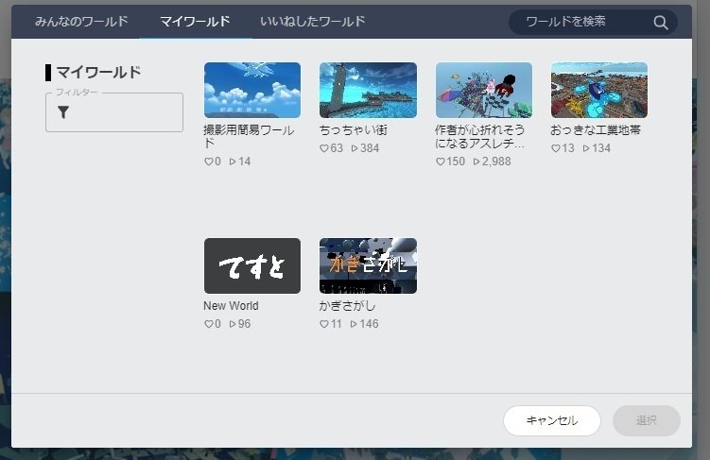
Task: Click the heart icon showing 150 likes
Action: pos(441,162)
